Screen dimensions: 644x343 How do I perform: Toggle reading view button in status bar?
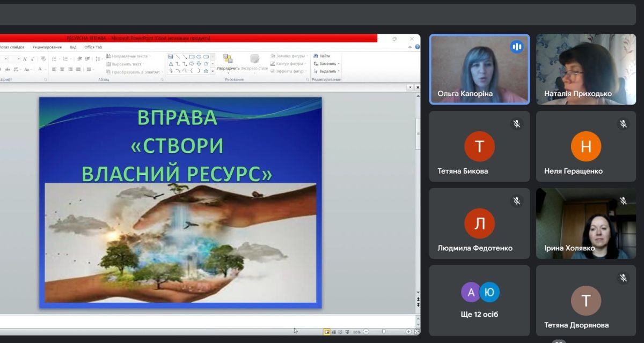point(340,332)
